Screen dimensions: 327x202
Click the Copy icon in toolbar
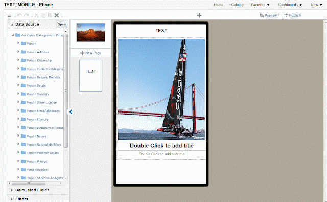pyautogui.click(x=43, y=15)
